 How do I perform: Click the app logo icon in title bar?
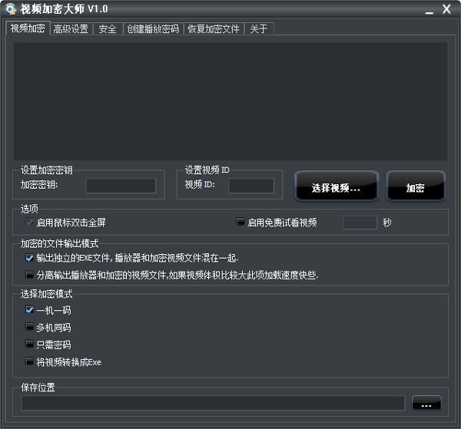(10, 9)
